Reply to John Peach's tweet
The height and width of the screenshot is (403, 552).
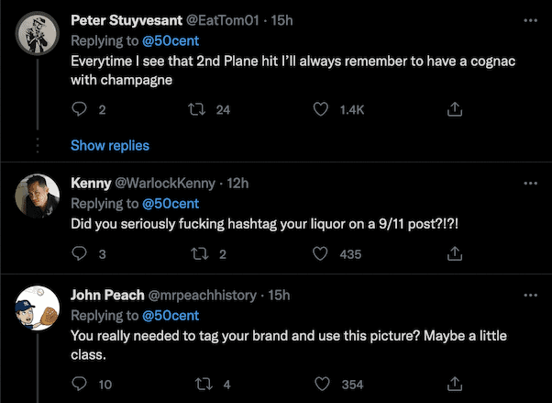coord(79,385)
